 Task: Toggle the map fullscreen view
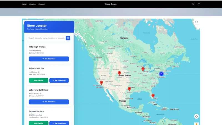196,22
